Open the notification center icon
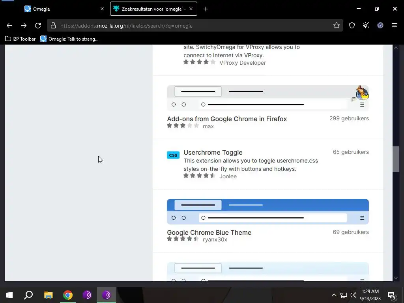The image size is (404, 303). [392, 295]
